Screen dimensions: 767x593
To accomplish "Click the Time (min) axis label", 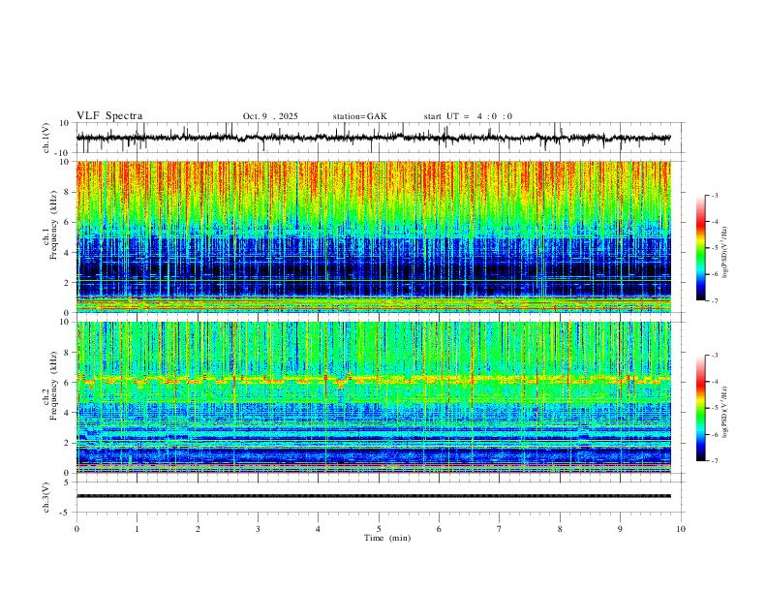I will [387, 538].
